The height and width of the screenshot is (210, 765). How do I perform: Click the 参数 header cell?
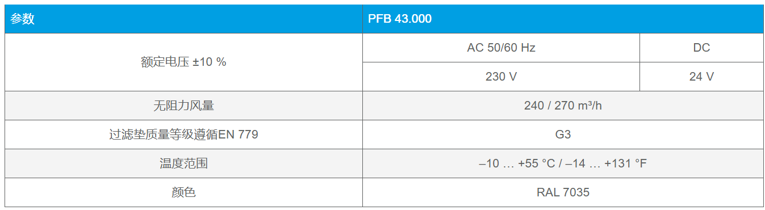pos(183,19)
